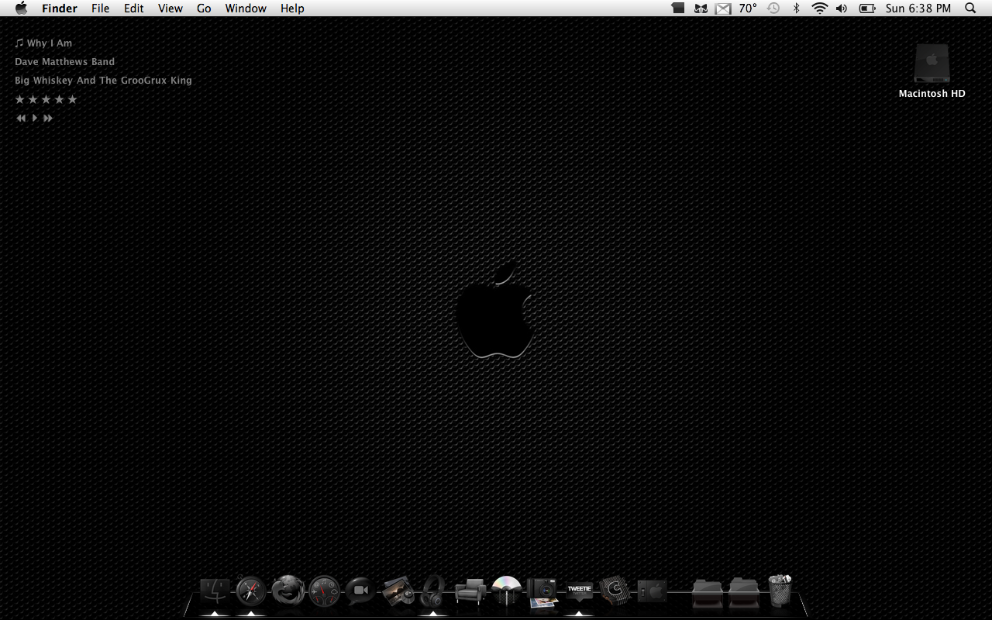
Task: Click album "Big Whiskey And The GrooGrux King"
Action: tap(103, 81)
